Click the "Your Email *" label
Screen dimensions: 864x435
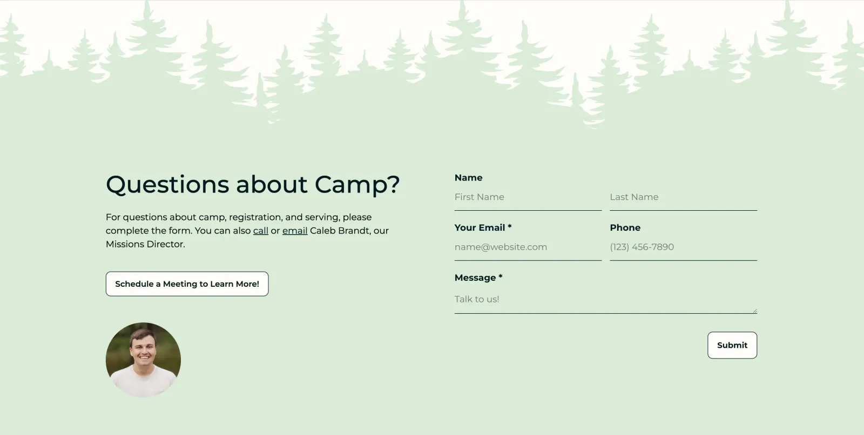coord(482,227)
